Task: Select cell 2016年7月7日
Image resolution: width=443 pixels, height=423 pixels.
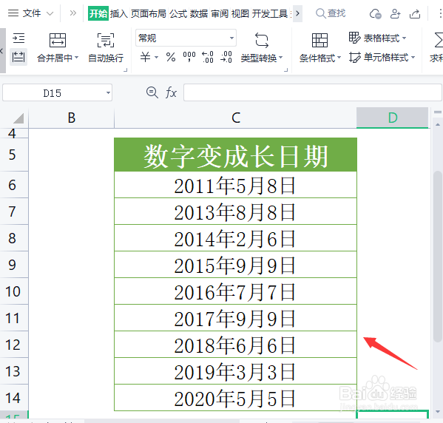Action: (x=236, y=291)
